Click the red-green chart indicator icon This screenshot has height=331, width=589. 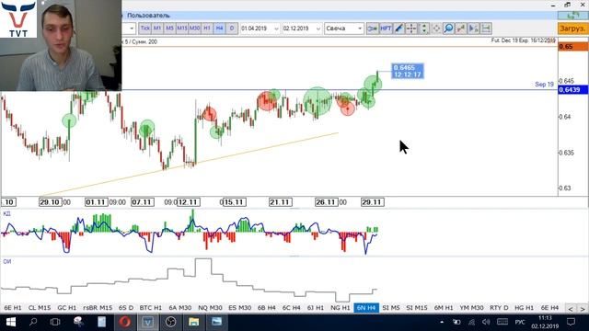click(x=461, y=29)
